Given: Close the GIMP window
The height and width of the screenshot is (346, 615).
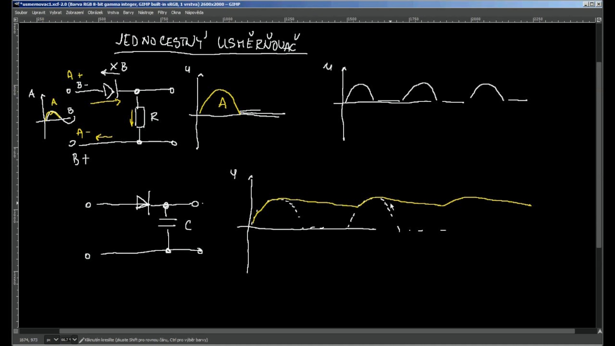Looking at the screenshot, I should [x=599, y=4].
